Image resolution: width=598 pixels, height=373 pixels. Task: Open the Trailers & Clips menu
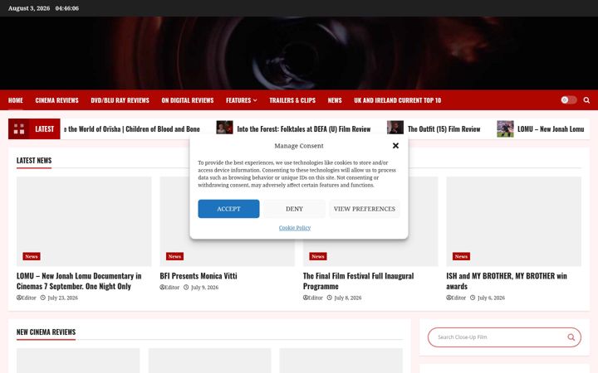point(292,100)
